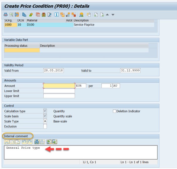This screenshot has width=177, height=169.
Task: Click the red hat icon in the toolbar
Action: 6,14
